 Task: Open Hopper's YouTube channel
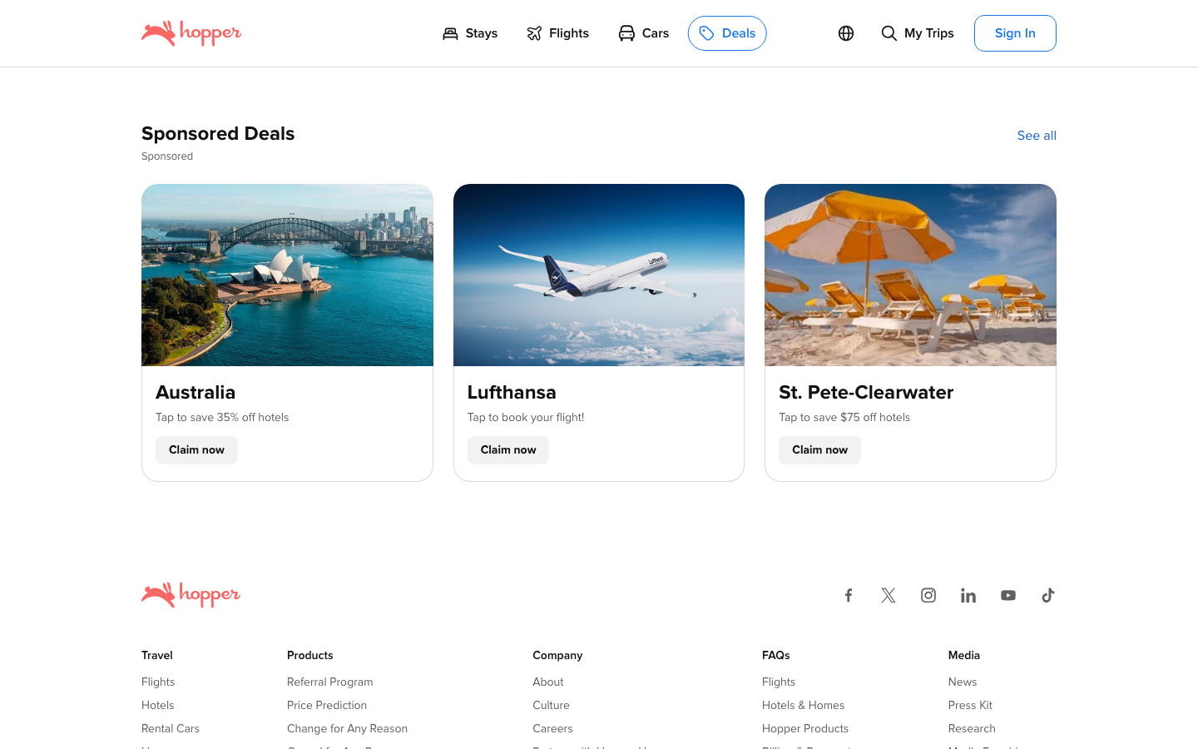tap(1008, 595)
